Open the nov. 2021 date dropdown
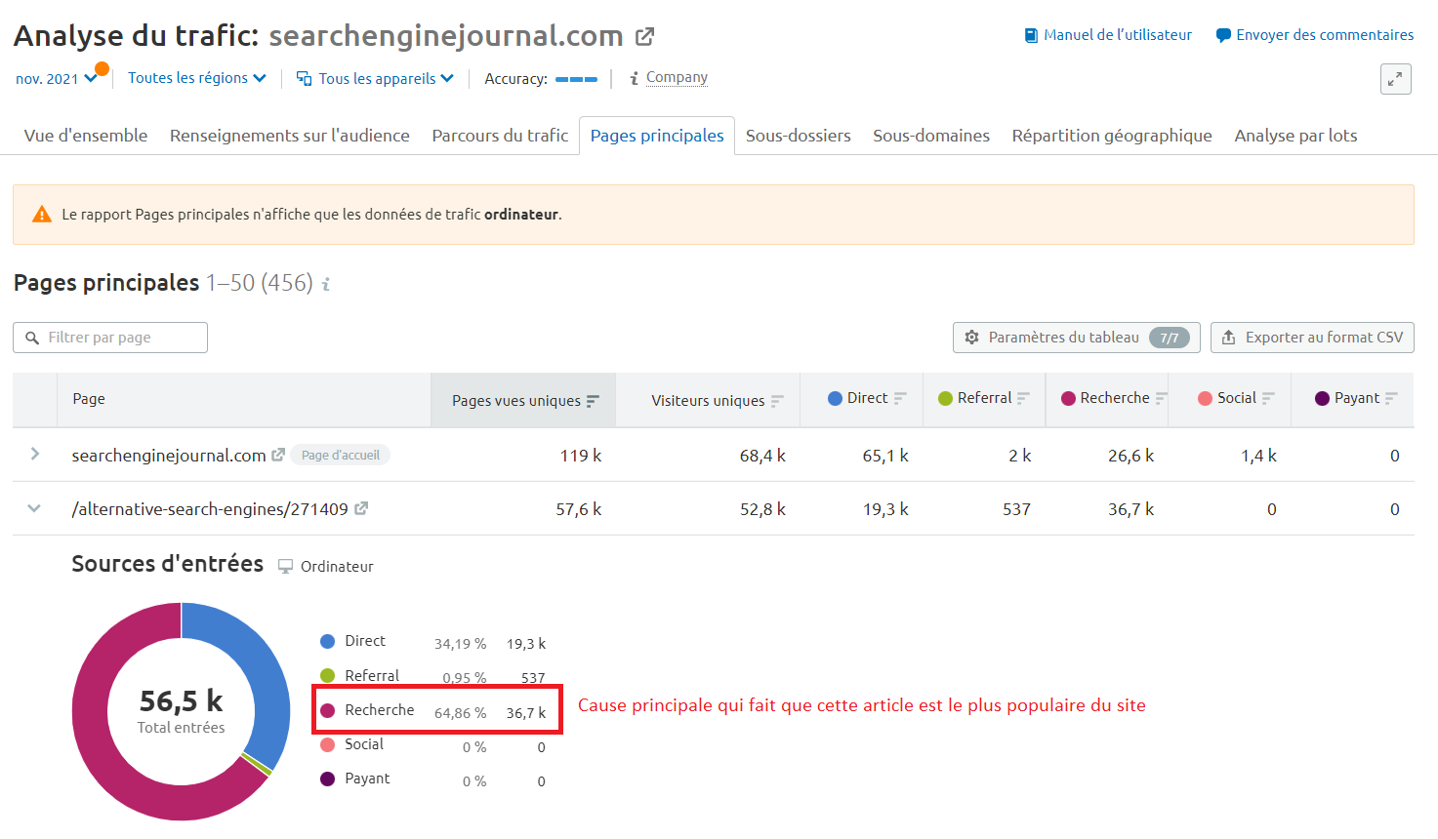This screenshot has height=839, width=1438. coord(56,78)
